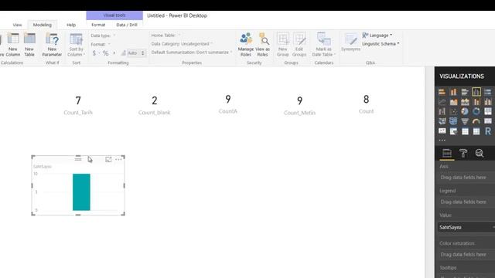Select Filled map visualization
The width and height of the screenshot is (495, 278).
click(453, 121)
